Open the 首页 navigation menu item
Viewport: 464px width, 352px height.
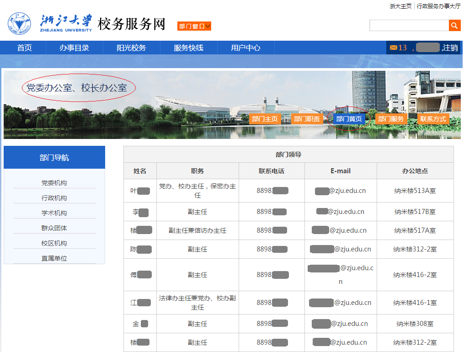point(25,48)
